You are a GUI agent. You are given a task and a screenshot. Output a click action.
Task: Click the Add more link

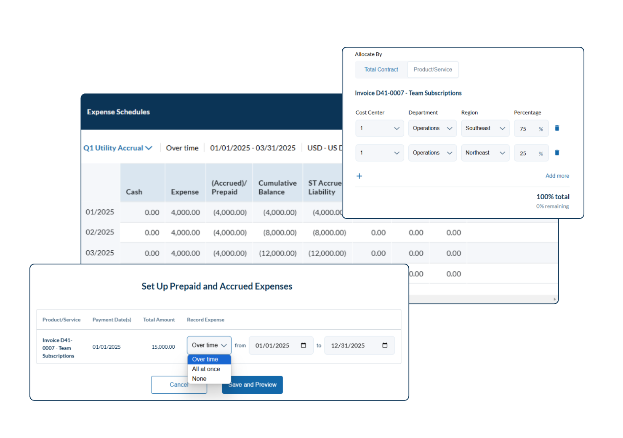click(x=557, y=176)
